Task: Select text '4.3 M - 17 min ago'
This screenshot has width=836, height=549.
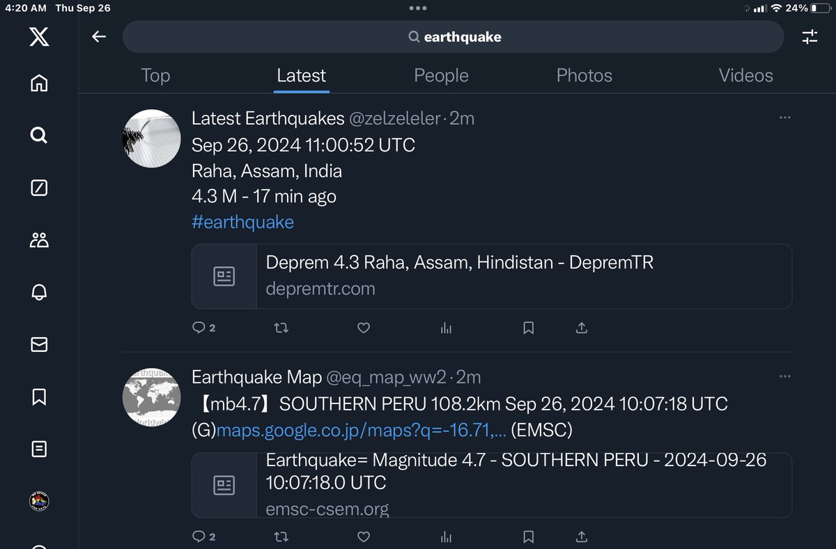Action: [x=264, y=196]
